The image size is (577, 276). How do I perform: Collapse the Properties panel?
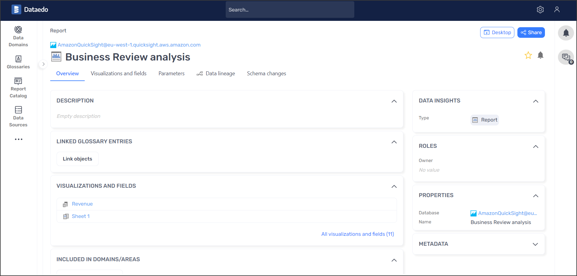(536, 196)
